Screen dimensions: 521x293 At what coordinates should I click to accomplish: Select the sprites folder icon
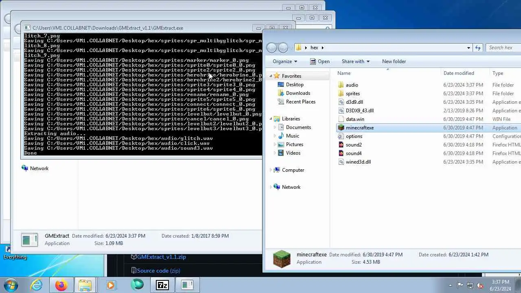341,94
